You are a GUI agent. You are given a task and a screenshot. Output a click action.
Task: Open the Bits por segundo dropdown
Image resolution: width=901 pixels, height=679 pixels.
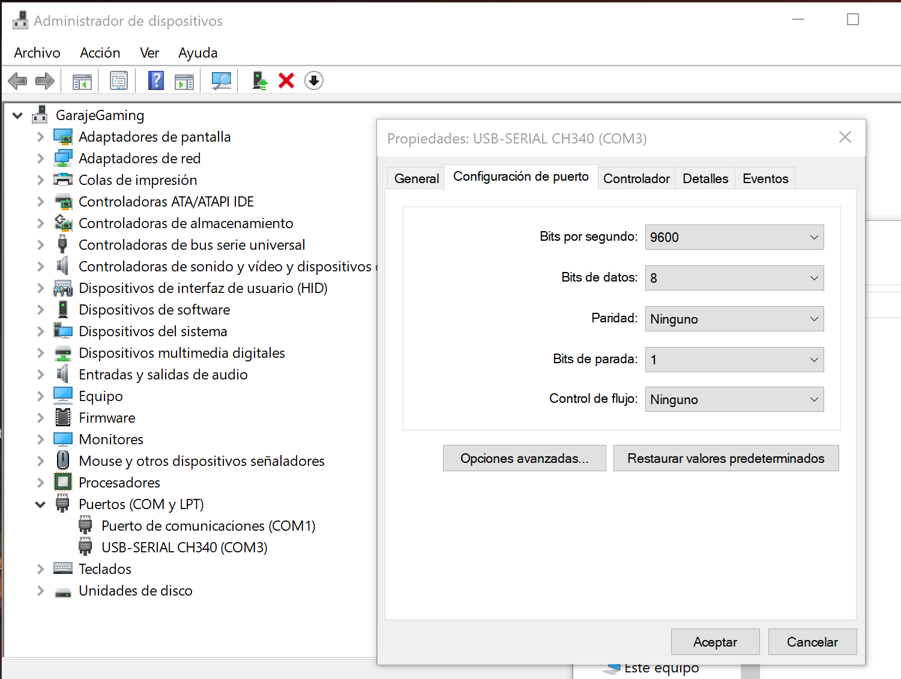[734, 237]
